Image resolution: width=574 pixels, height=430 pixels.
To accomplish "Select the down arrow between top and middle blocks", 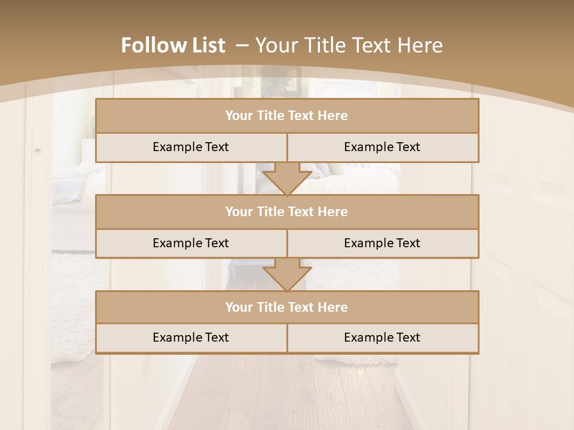I will pyautogui.click(x=287, y=179).
